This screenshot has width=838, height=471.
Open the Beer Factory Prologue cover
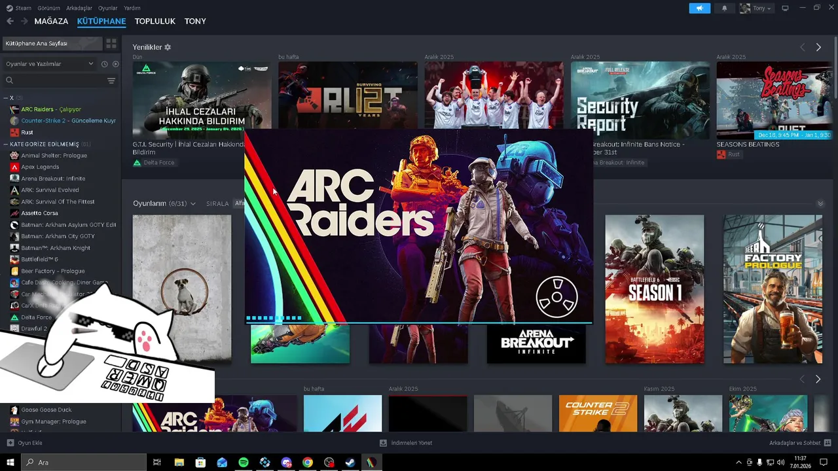[x=773, y=289]
